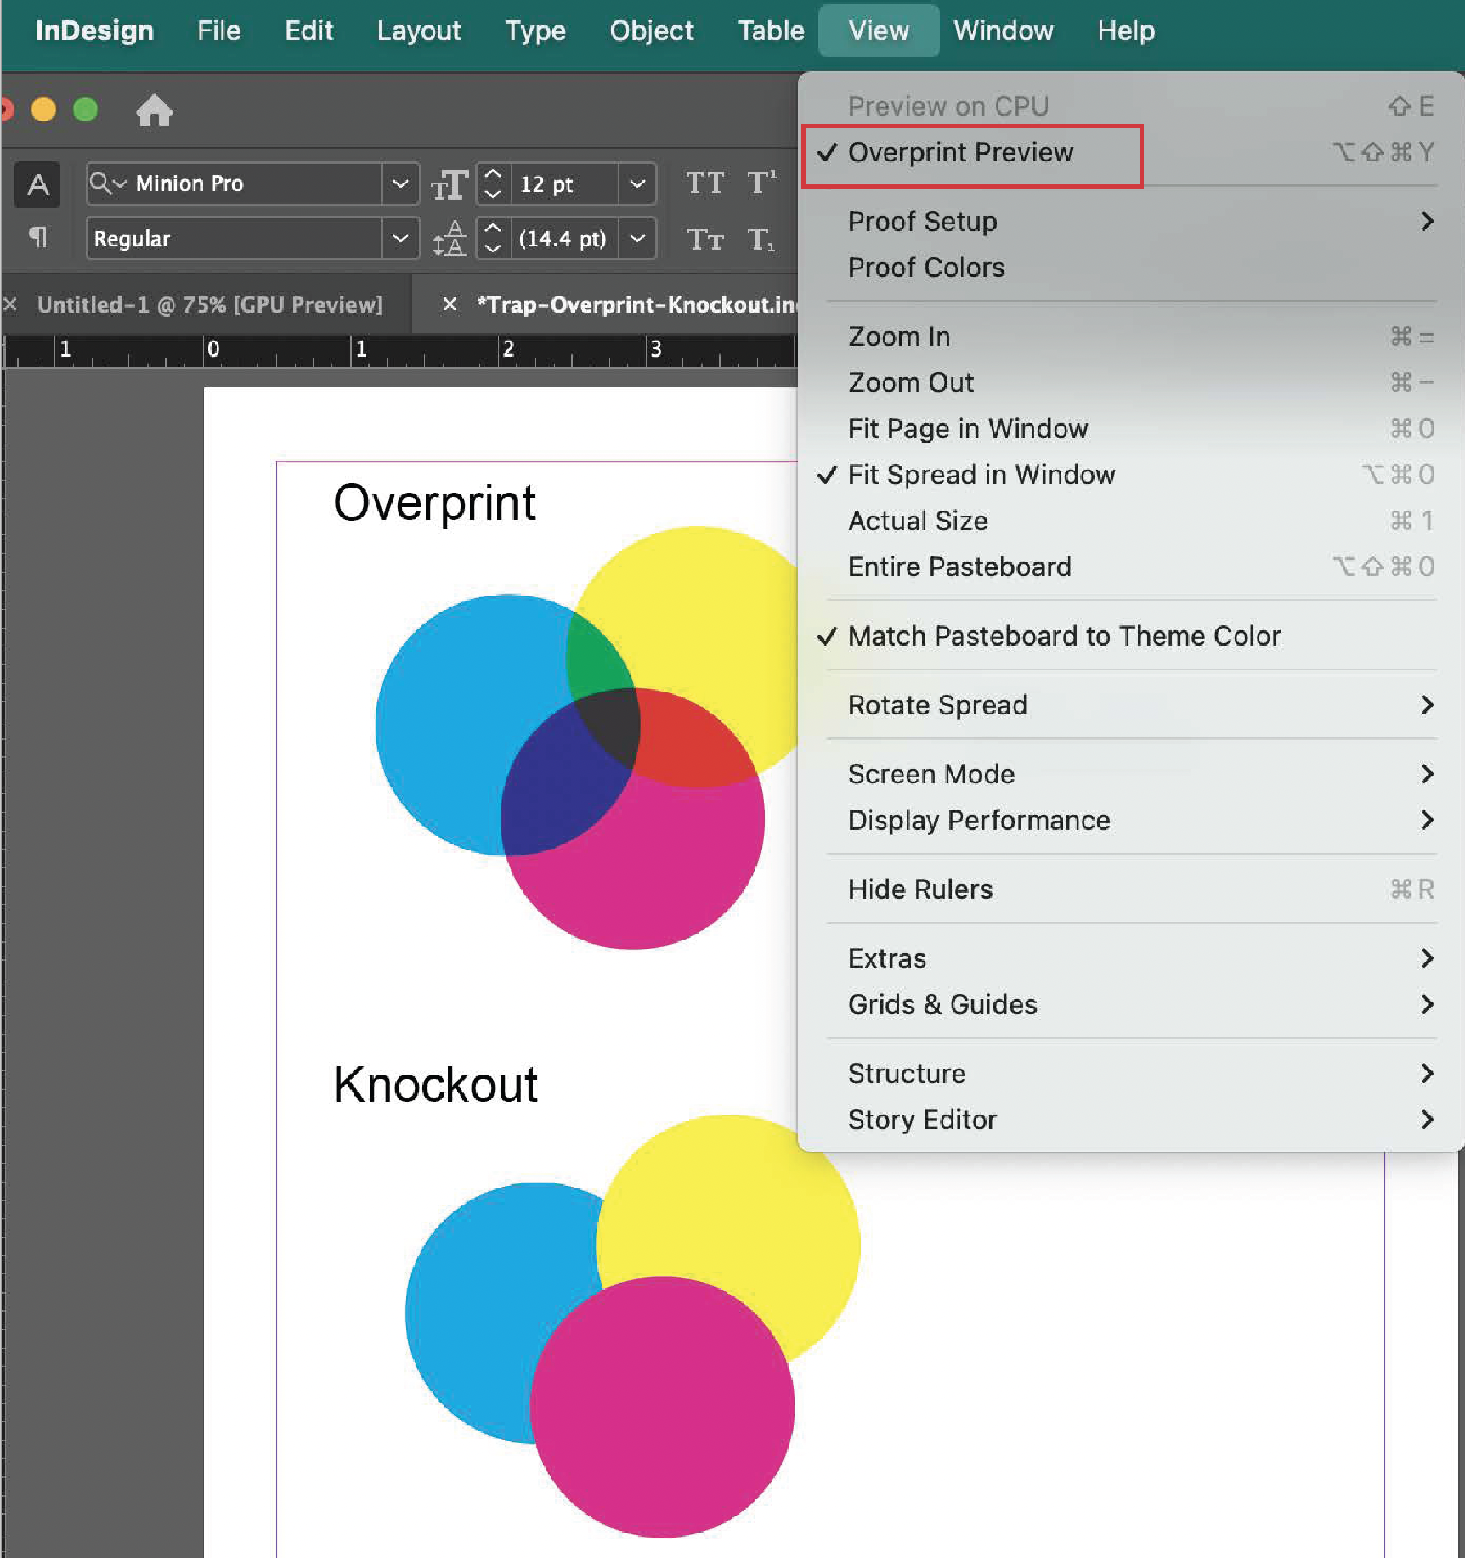Click the yellow minimize window button
1465x1558 pixels.
click(x=43, y=110)
